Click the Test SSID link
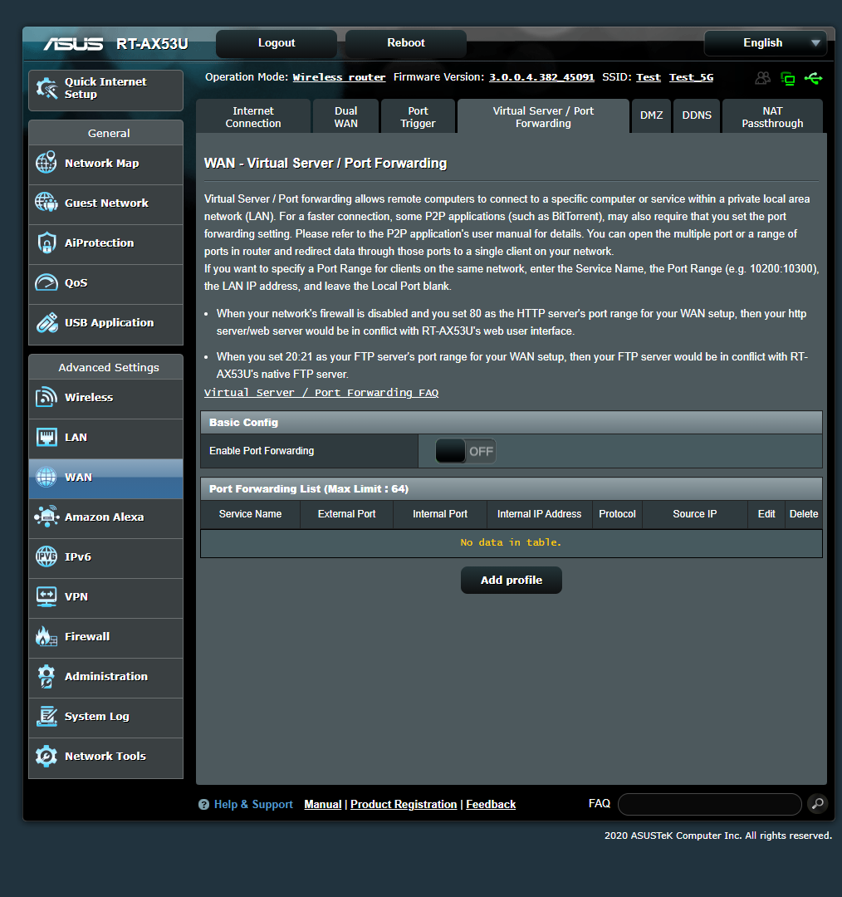842x897 pixels. point(648,77)
